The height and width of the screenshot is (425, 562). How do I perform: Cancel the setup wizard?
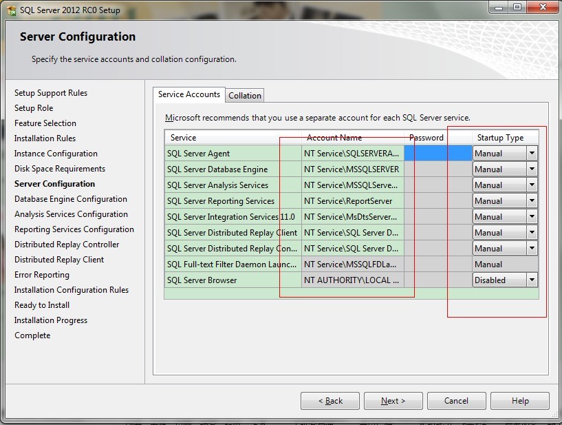[x=456, y=401]
